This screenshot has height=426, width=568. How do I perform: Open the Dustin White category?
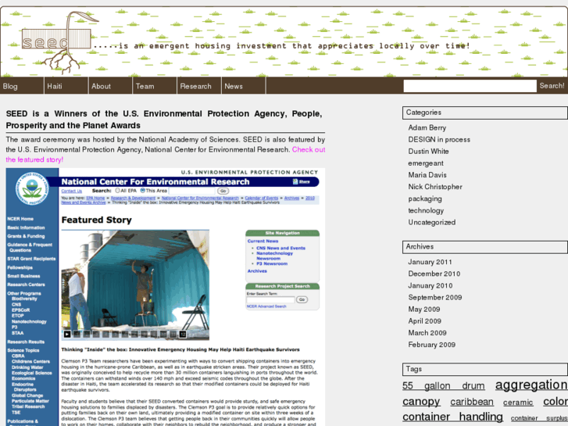coord(428,151)
